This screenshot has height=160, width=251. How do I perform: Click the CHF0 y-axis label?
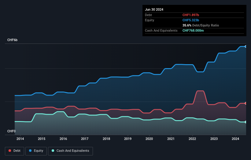(12, 131)
